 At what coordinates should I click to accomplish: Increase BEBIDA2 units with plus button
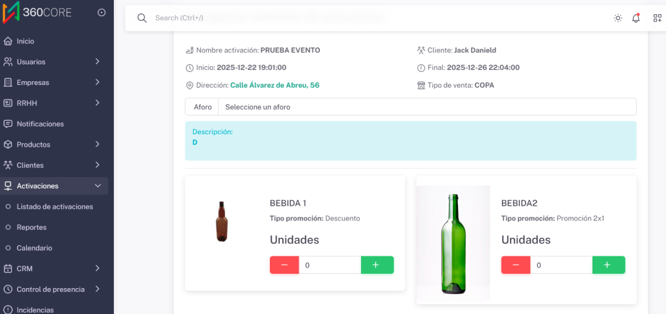608,265
